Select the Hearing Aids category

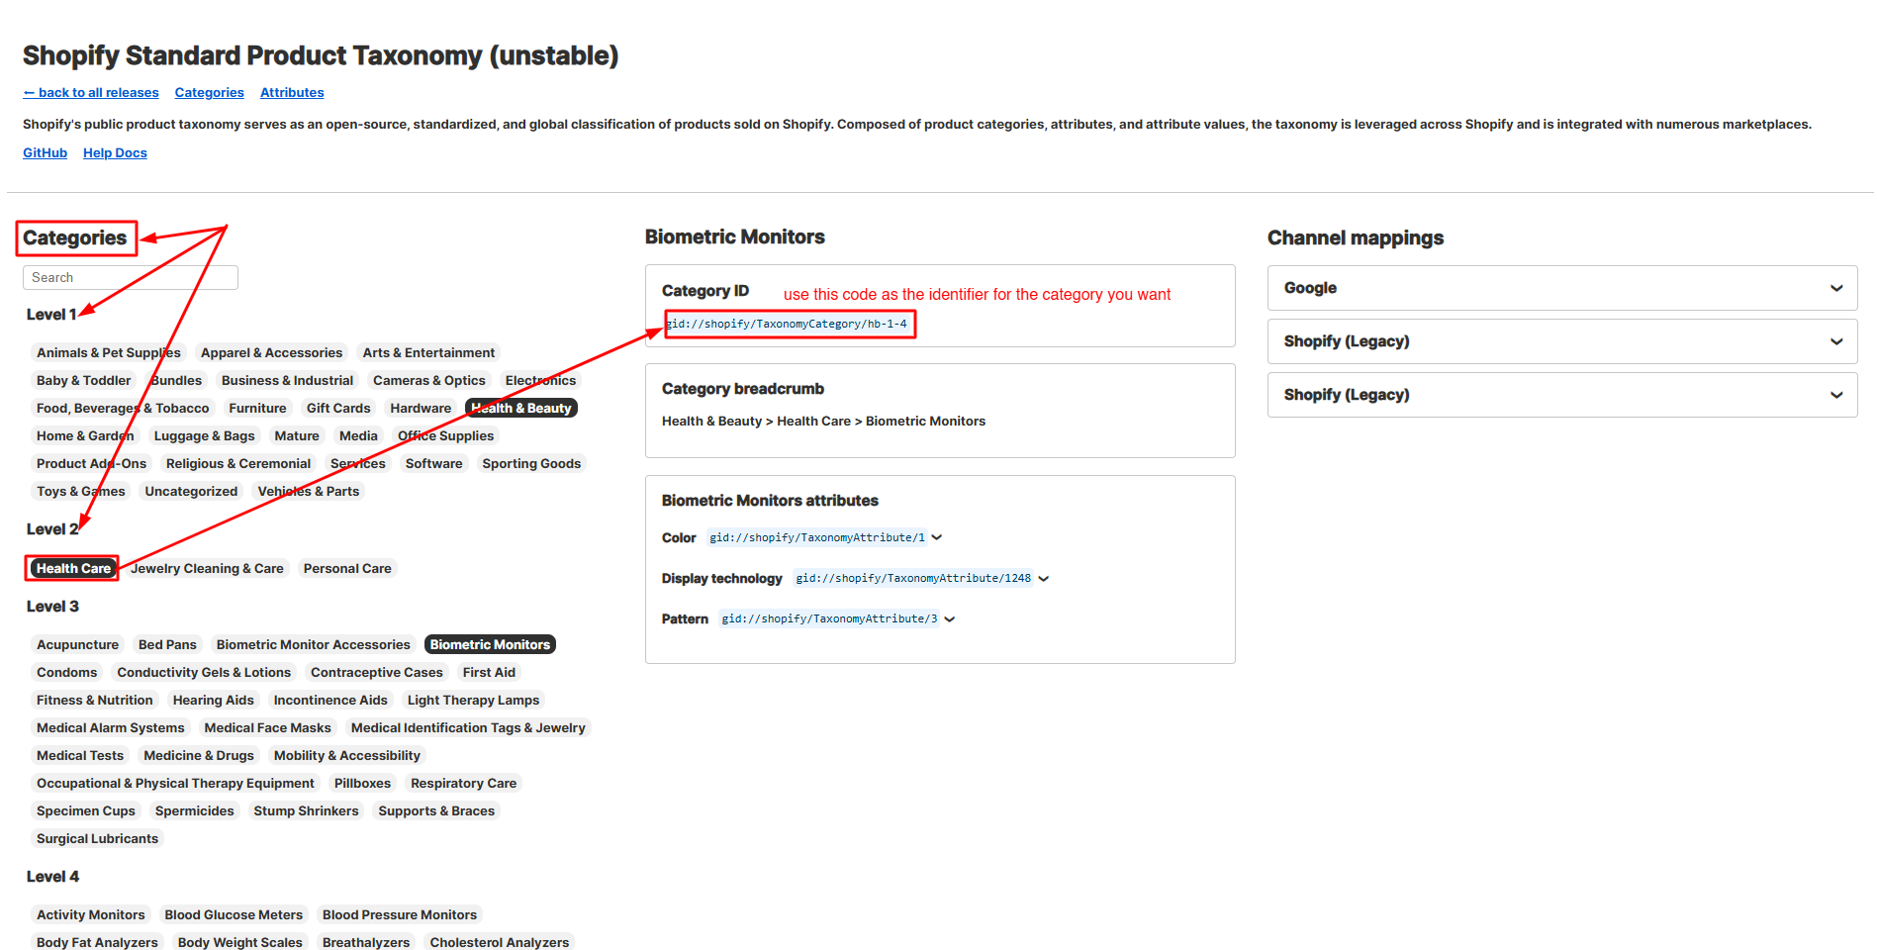pos(213,700)
